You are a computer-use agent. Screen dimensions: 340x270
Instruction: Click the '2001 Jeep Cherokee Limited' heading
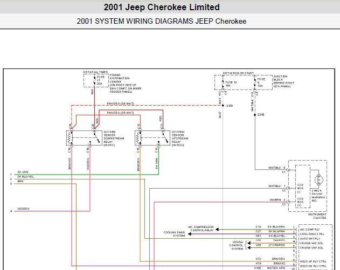(162, 7)
